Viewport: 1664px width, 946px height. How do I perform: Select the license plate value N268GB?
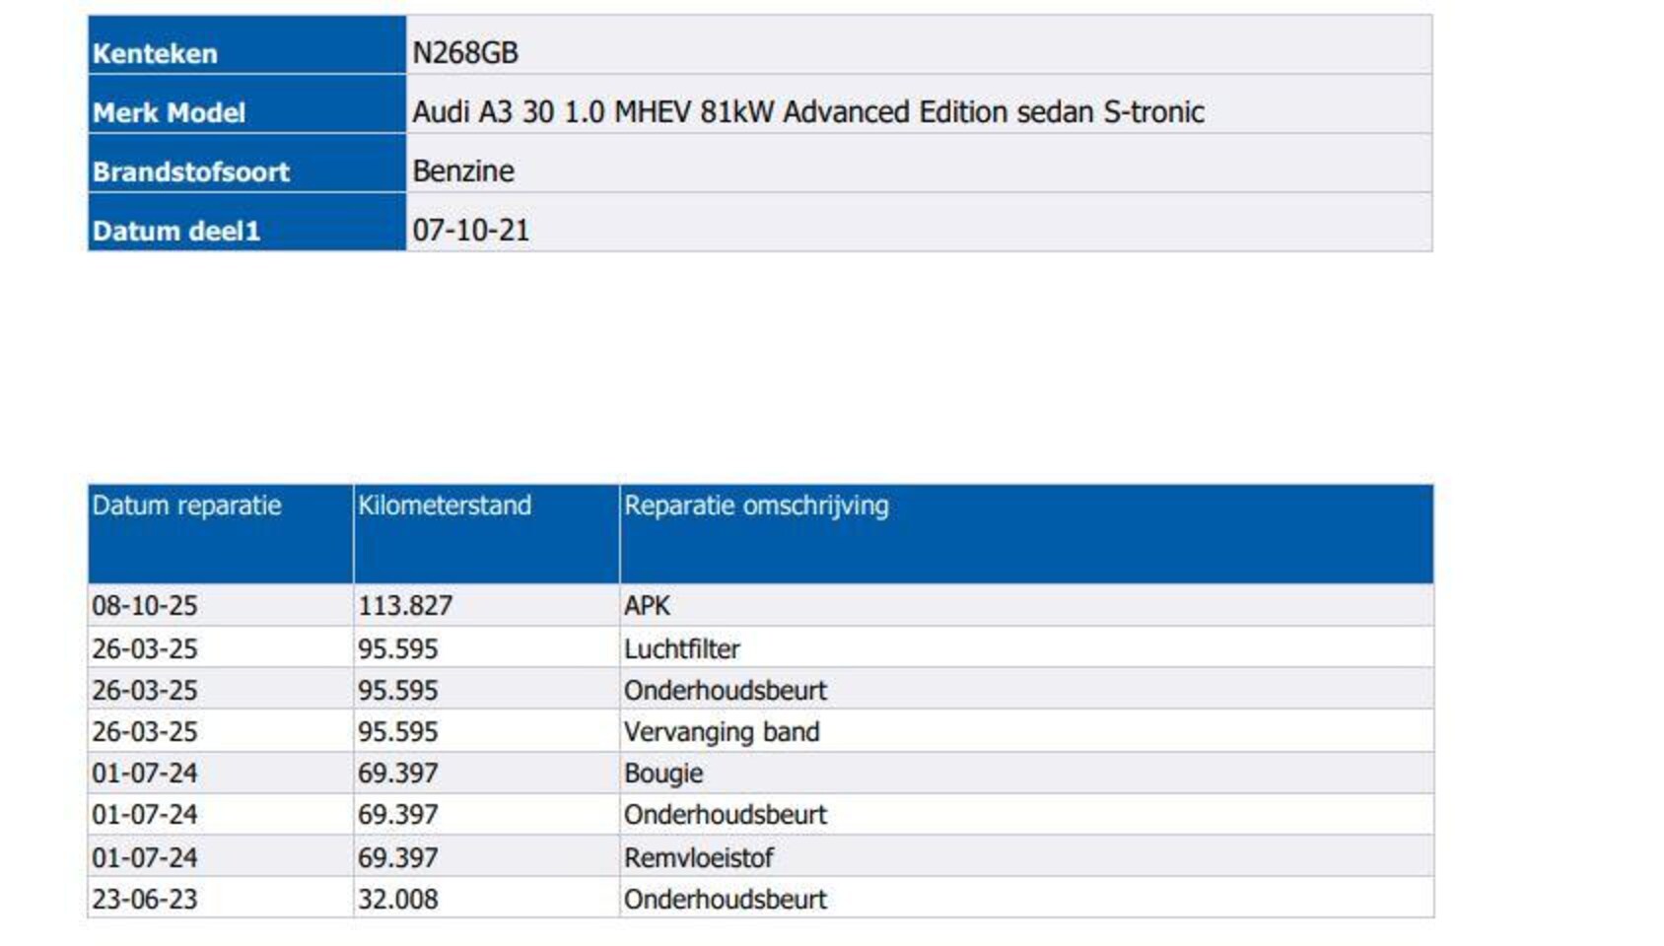click(x=464, y=53)
